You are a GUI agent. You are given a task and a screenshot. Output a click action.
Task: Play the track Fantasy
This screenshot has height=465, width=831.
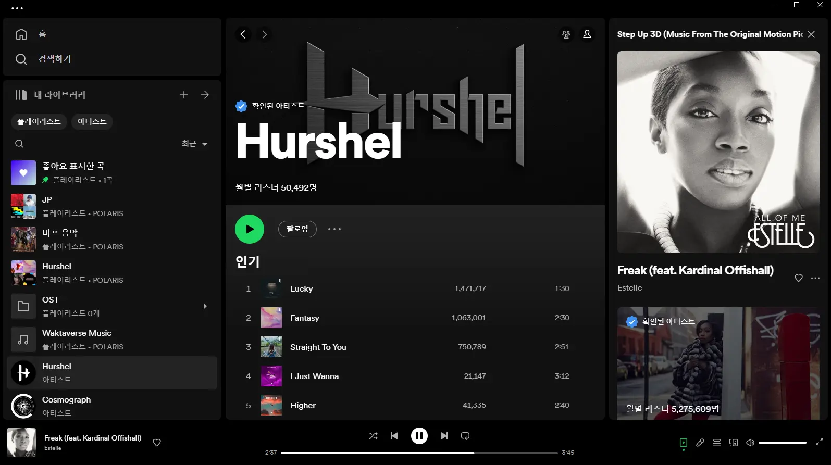(415, 318)
